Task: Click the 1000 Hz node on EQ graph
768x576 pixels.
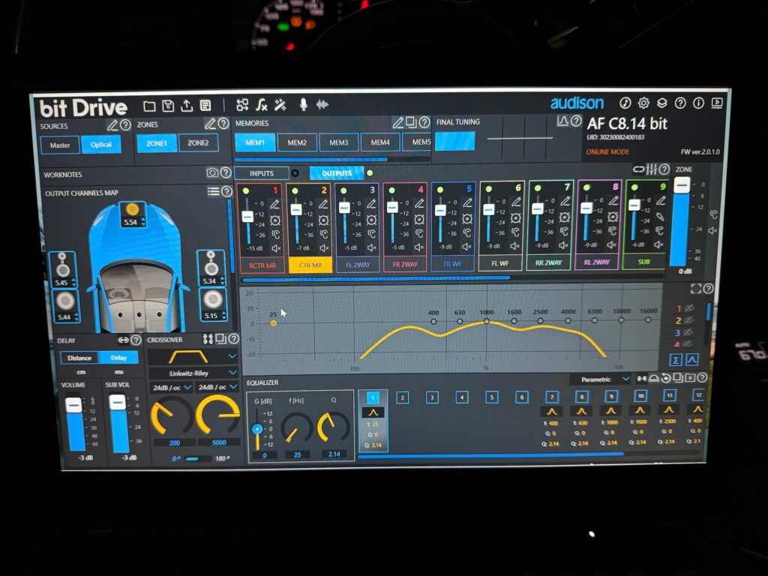Action: [x=486, y=321]
